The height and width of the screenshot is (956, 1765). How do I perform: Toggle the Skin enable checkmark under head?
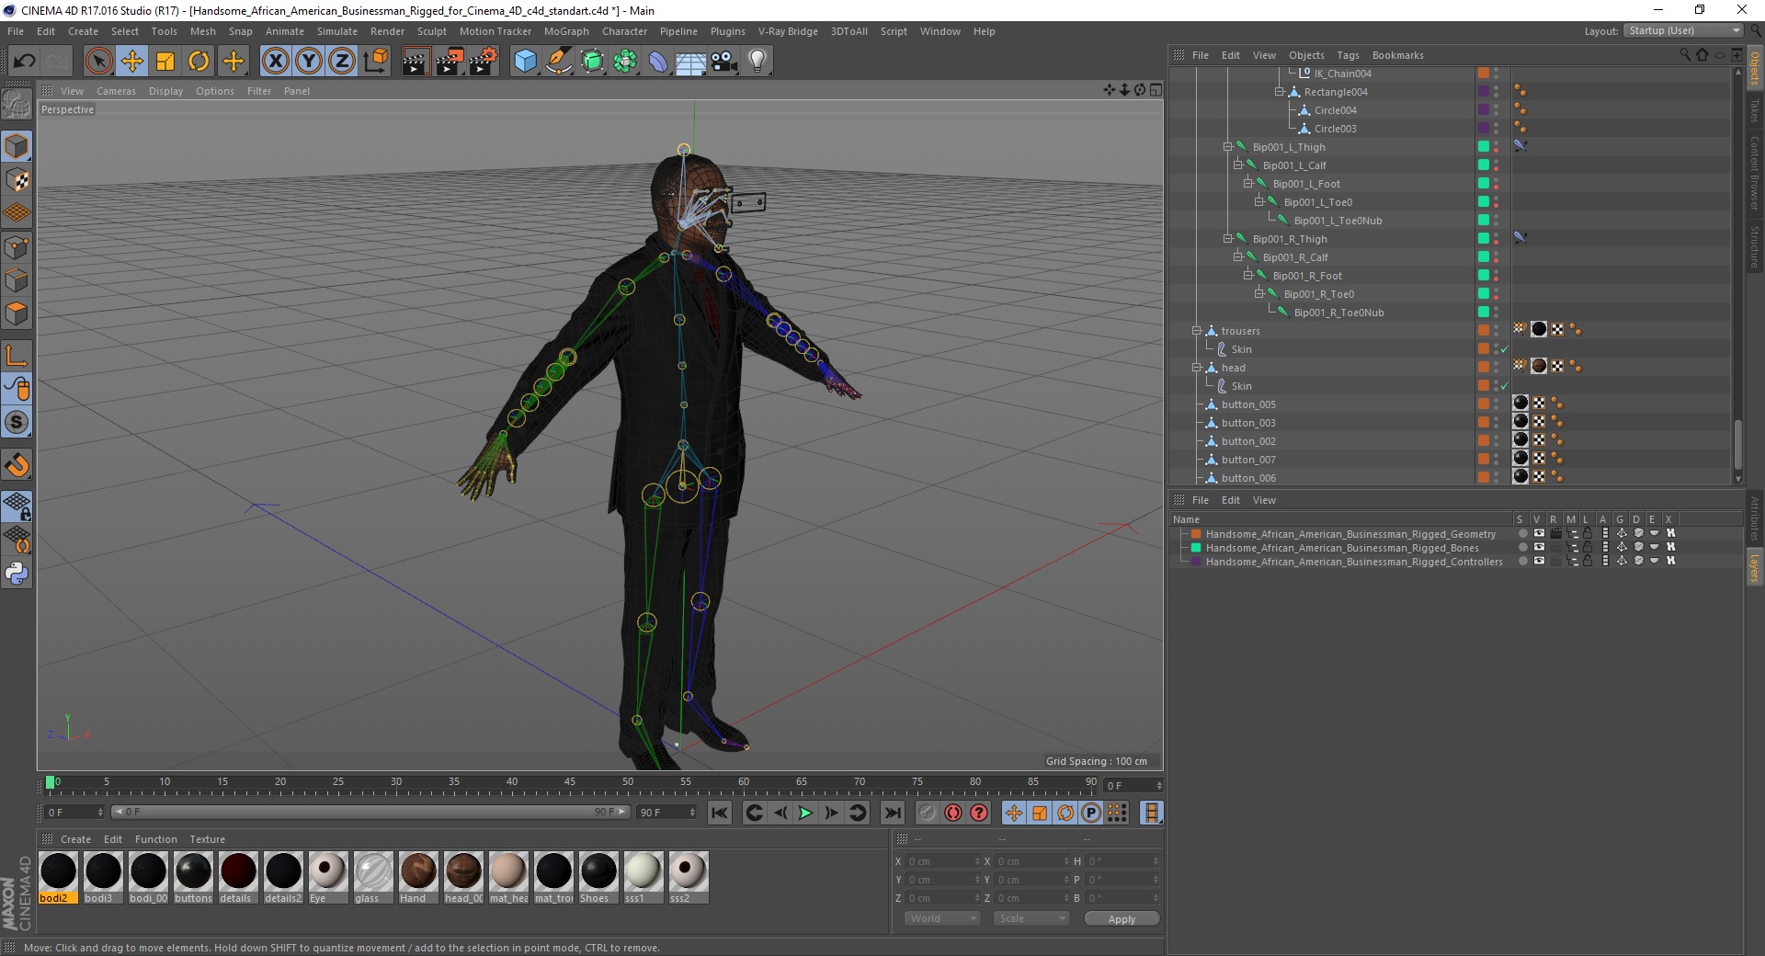tap(1505, 386)
